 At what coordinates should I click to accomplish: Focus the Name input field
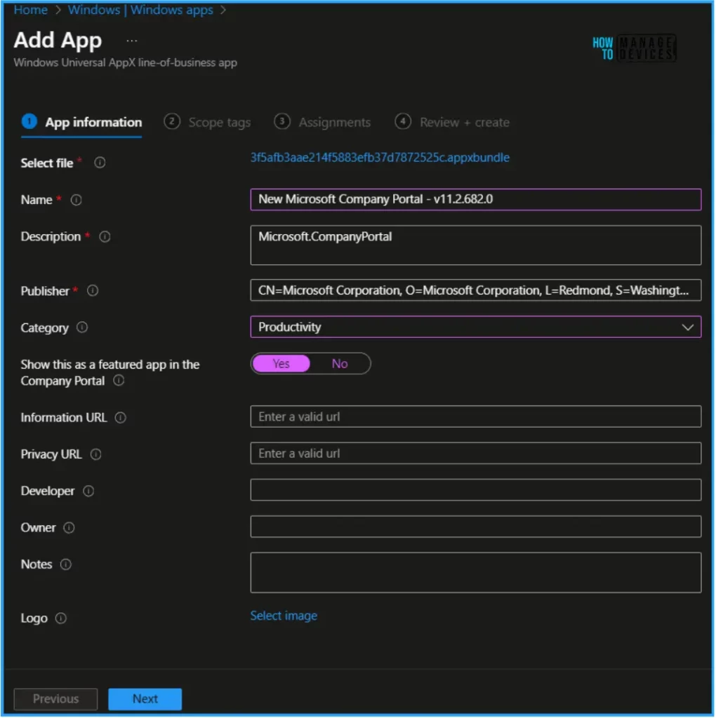click(475, 199)
